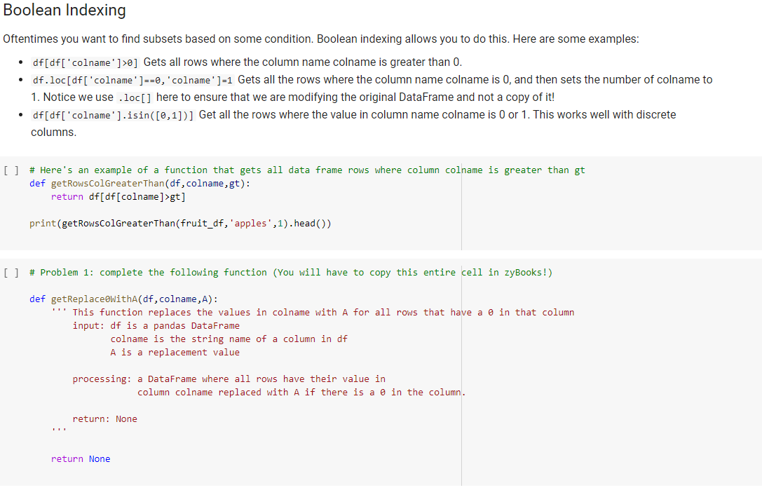Click docstring line 'A is a replacement value'

coord(175,353)
